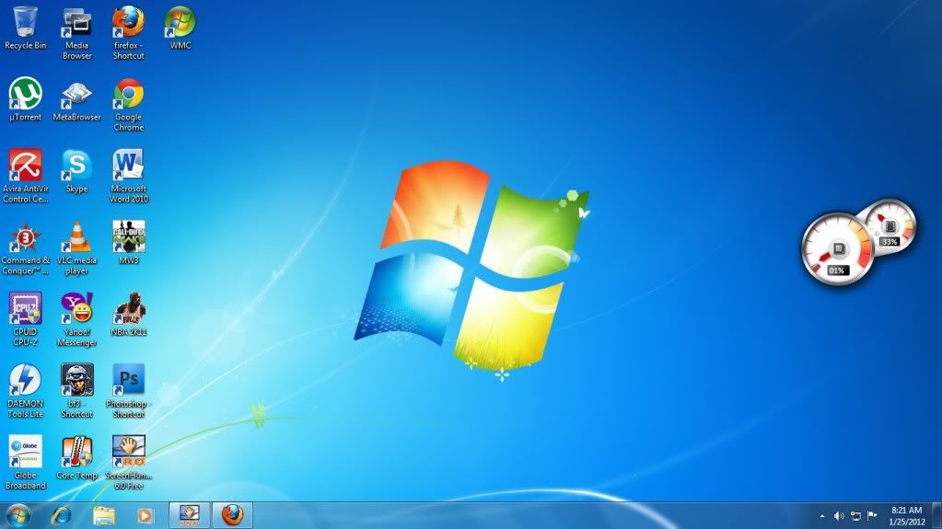Image resolution: width=942 pixels, height=529 pixels.
Task: Click the DAEMON Tools Lite icon
Action: coord(26,379)
